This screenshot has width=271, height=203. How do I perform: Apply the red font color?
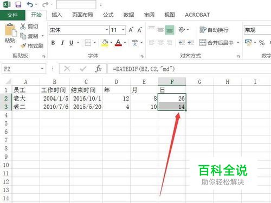[x=118, y=43]
